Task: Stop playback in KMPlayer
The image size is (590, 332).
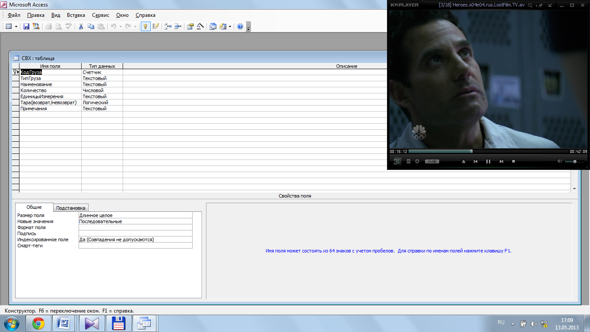Action: coord(514,161)
